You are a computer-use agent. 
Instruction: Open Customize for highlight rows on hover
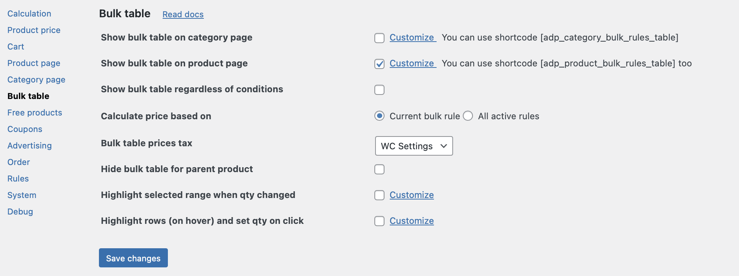[x=411, y=221]
